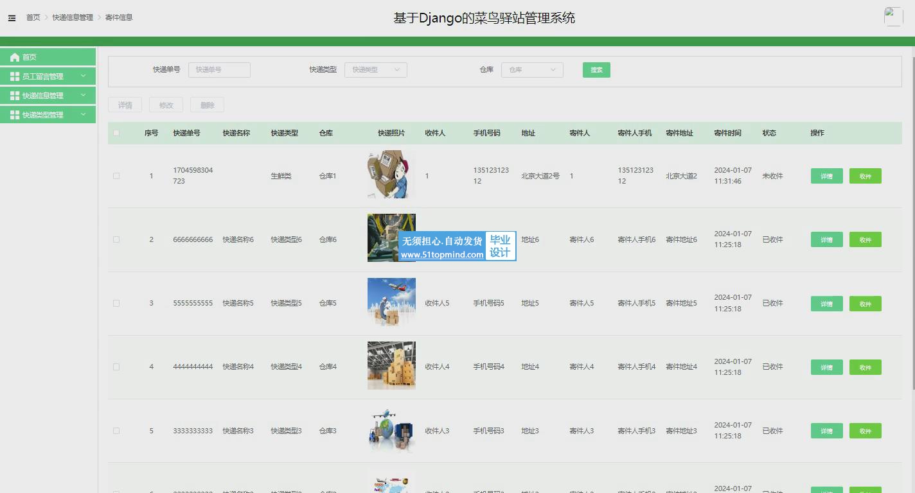
Task: Click 详情 for row 4444444444
Action: point(826,367)
